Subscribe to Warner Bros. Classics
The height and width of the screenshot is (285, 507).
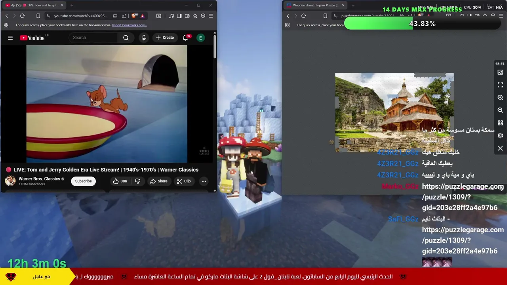point(83,181)
